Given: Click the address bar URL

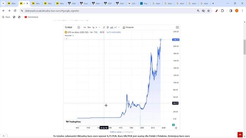Looking at the screenshot, I should click(x=52, y=11).
